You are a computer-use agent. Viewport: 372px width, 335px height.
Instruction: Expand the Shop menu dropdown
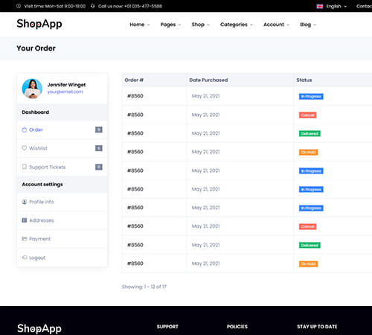[201, 25]
